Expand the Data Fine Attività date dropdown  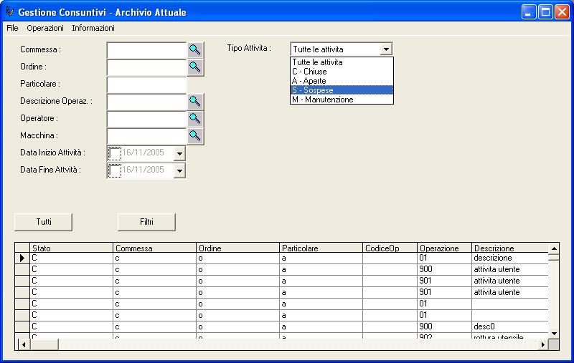pos(179,171)
